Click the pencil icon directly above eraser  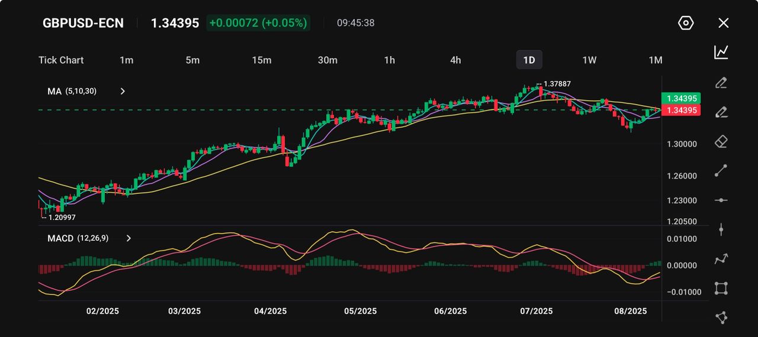pos(721,112)
